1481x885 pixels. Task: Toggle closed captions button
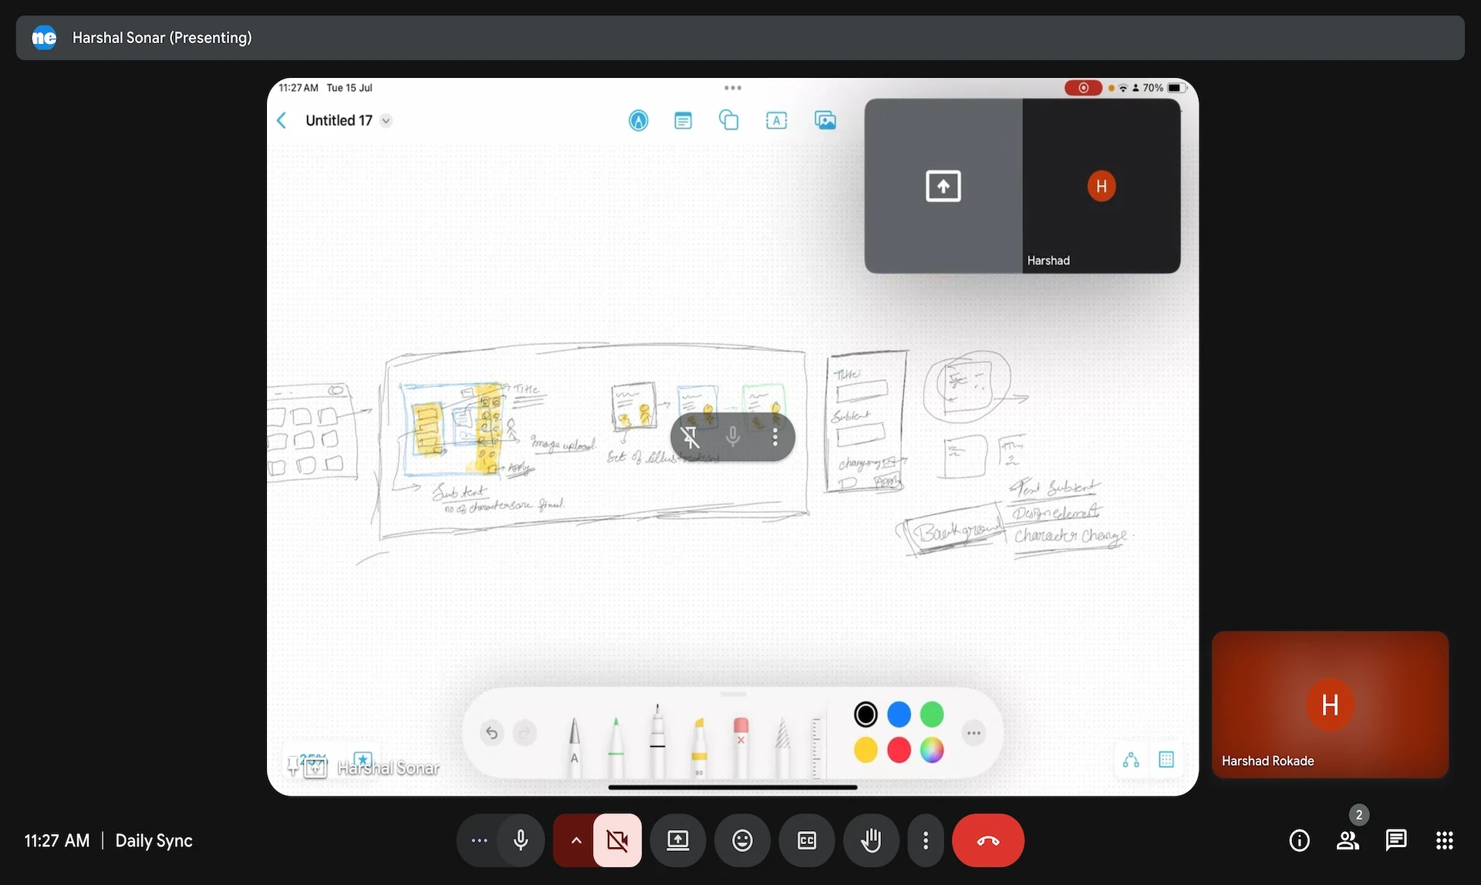click(x=807, y=840)
